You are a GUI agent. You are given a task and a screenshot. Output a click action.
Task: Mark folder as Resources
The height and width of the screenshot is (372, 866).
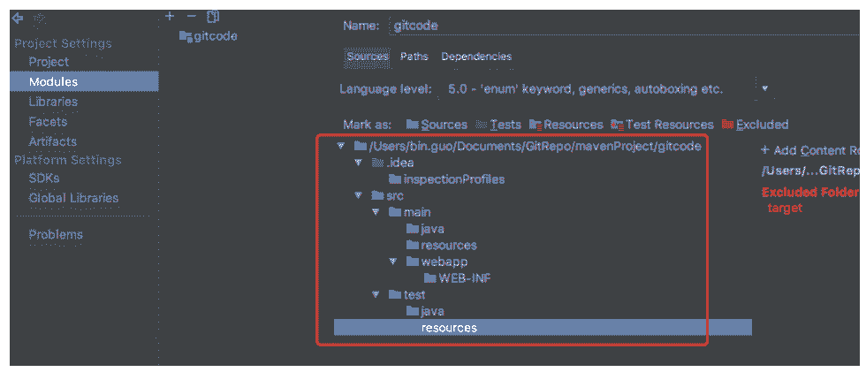[566, 125]
